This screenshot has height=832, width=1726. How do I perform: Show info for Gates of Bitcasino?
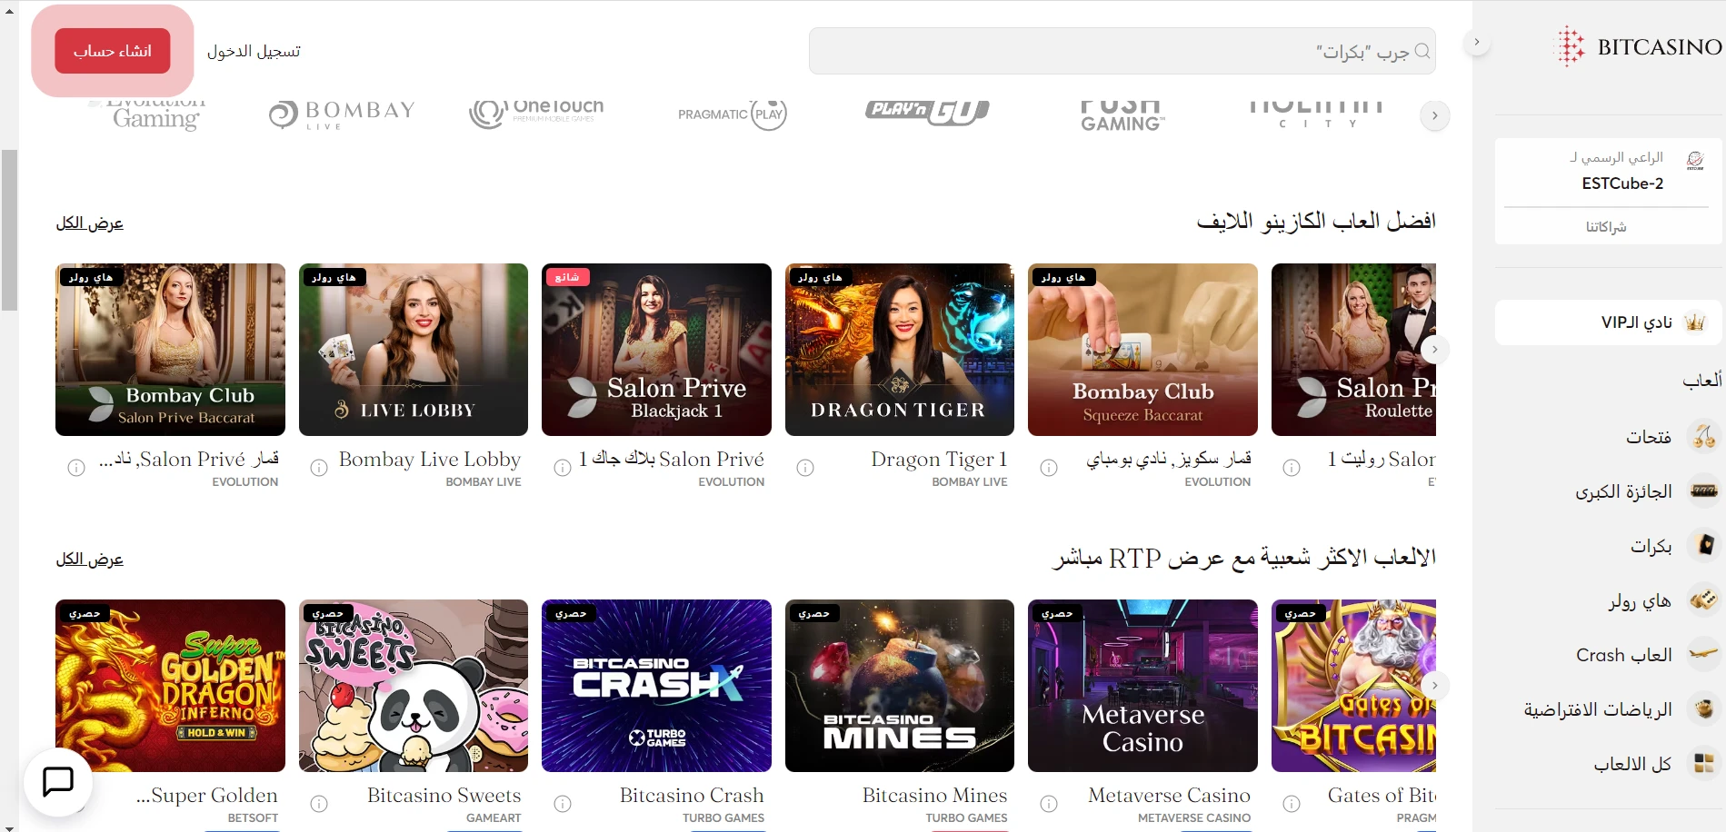click(x=1292, y=804)
